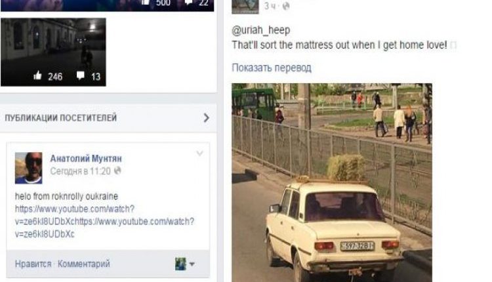Click the globe icon next to 3 ч
This screenshot has width=492, height=282.
coord(285,6)
